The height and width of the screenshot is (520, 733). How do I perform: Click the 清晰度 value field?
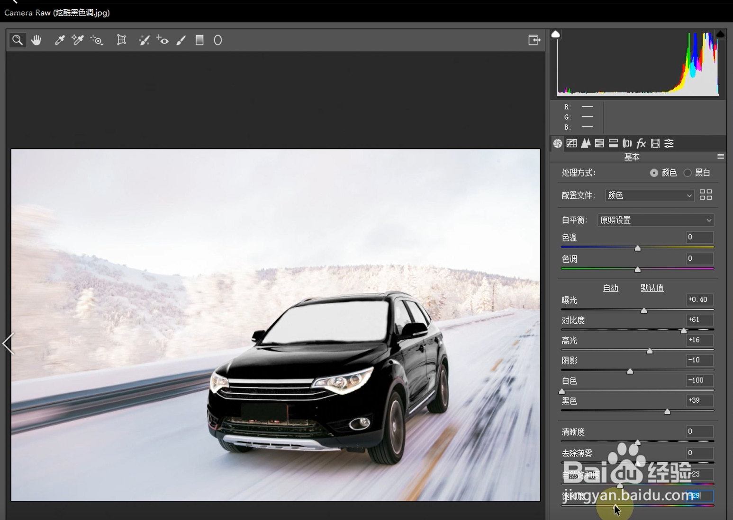coord(700,432)
